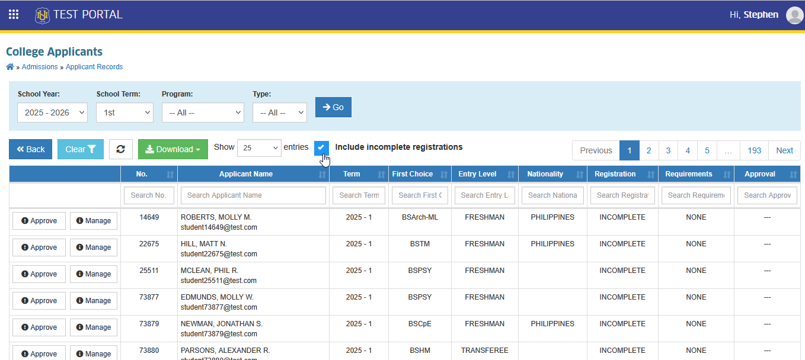Screen dimensions: 805x360
Task: Sort by First Choice column arrows
Action: (x=444, y=175)
